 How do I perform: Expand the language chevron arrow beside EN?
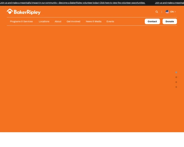(175, 12)
